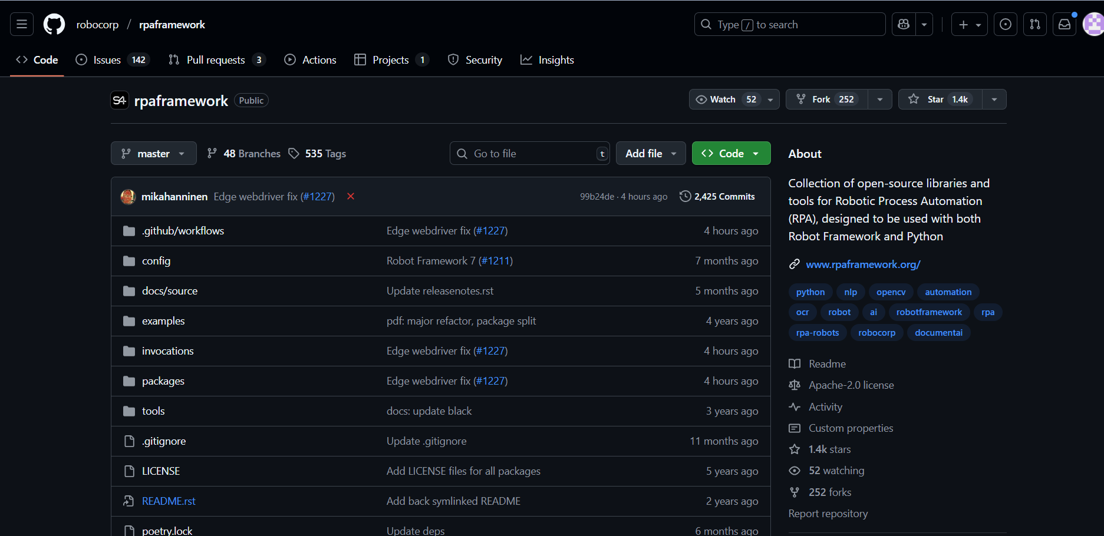Click the Watch button
1104x536 pixels.
point(734,99)
